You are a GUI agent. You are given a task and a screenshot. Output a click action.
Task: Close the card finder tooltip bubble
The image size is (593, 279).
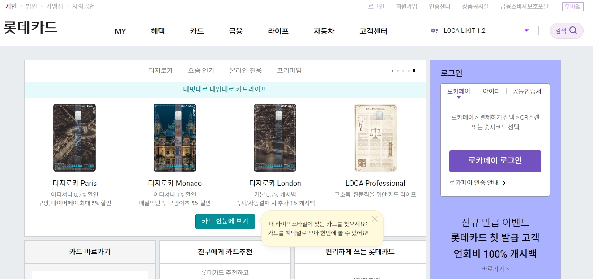click(x=375, y=219)
